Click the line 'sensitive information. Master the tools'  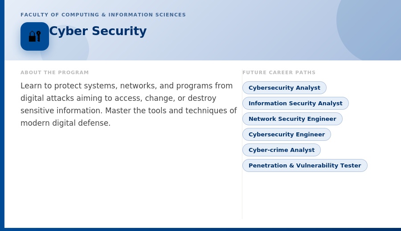[129, 111]
